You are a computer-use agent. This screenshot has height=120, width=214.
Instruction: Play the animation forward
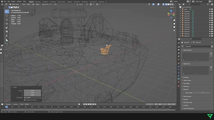(91, 104)
